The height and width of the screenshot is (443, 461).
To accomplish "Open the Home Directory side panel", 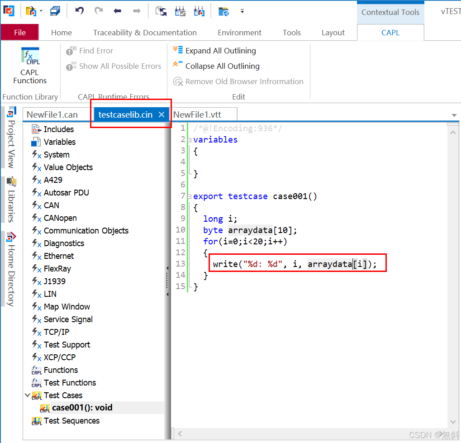I will (11, 269).
